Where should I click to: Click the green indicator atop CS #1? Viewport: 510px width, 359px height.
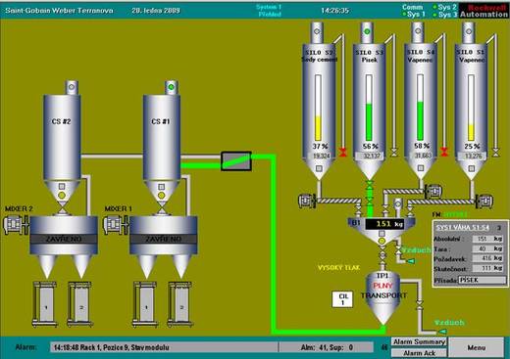pos(171,87)
